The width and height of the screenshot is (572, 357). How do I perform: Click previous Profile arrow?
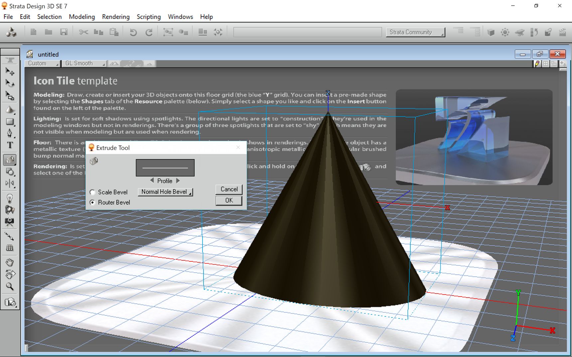click(x=152, y=181)
